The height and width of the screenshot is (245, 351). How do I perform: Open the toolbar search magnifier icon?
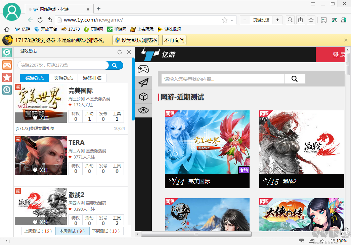(x=290, y=20)
